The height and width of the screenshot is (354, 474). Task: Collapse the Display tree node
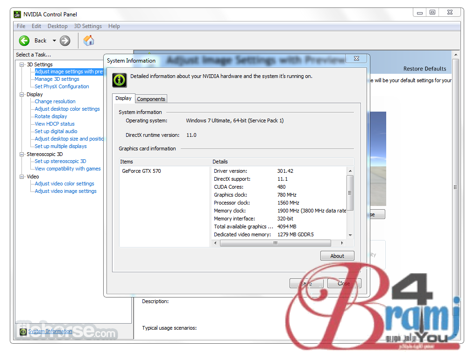coord(22,94)
